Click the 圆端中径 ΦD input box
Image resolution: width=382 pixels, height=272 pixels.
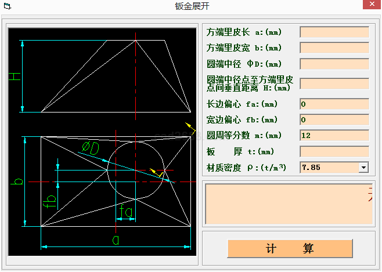point(334,63)
